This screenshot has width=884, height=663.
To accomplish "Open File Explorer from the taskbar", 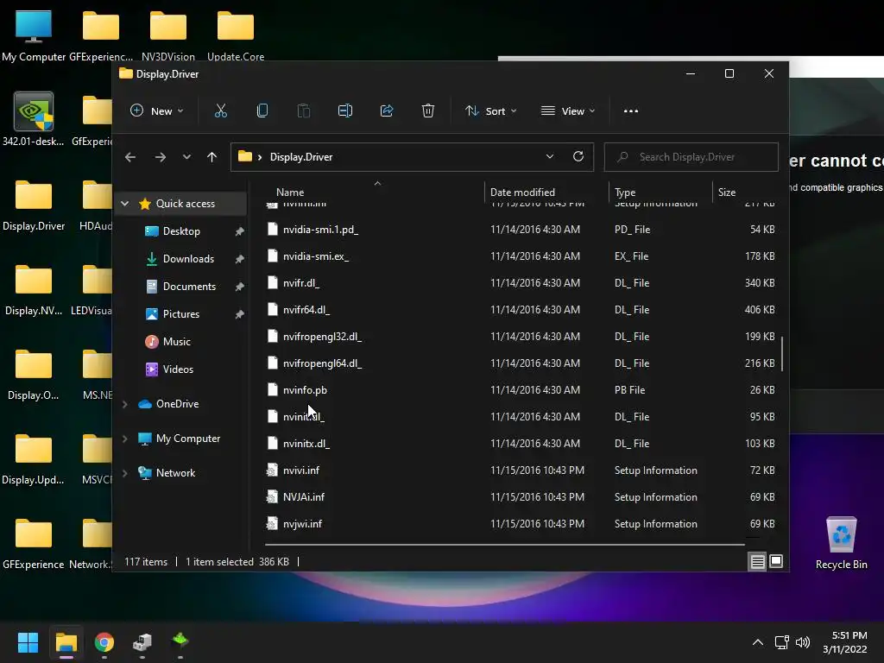I will pyautogui.click(x=66, y=642).
